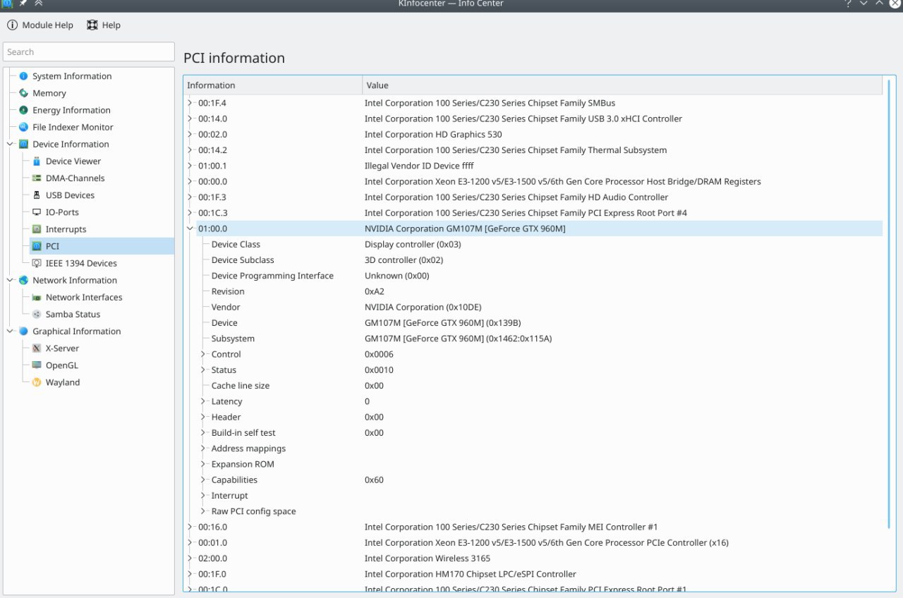Click the File Indexer Monitor icon
This screenshot has width=903, height=598.
[23, 127]
